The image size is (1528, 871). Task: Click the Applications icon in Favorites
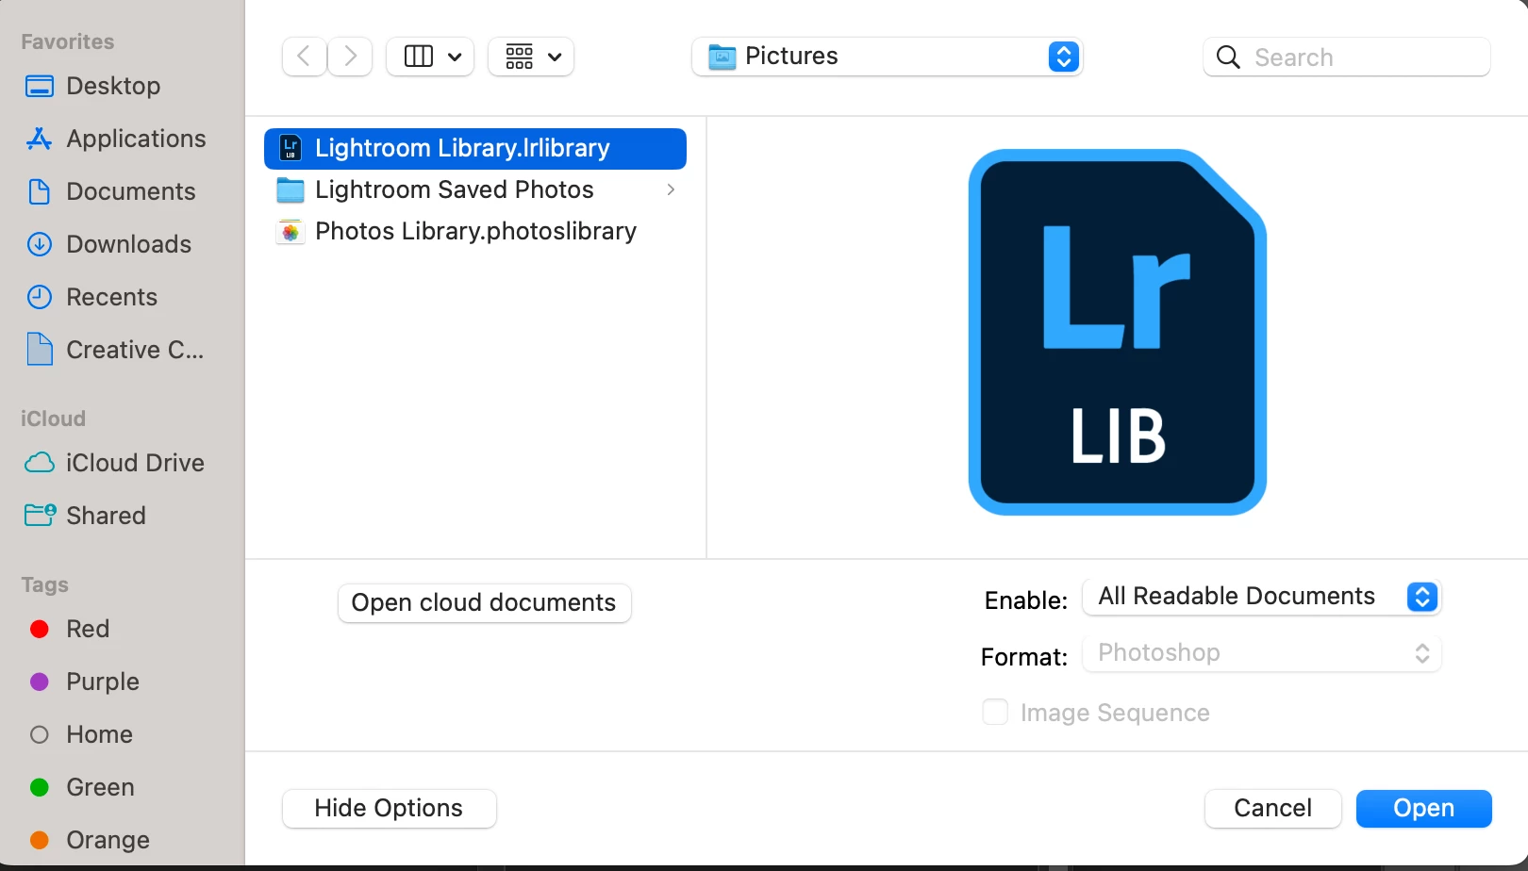click(x=40, y=140)
